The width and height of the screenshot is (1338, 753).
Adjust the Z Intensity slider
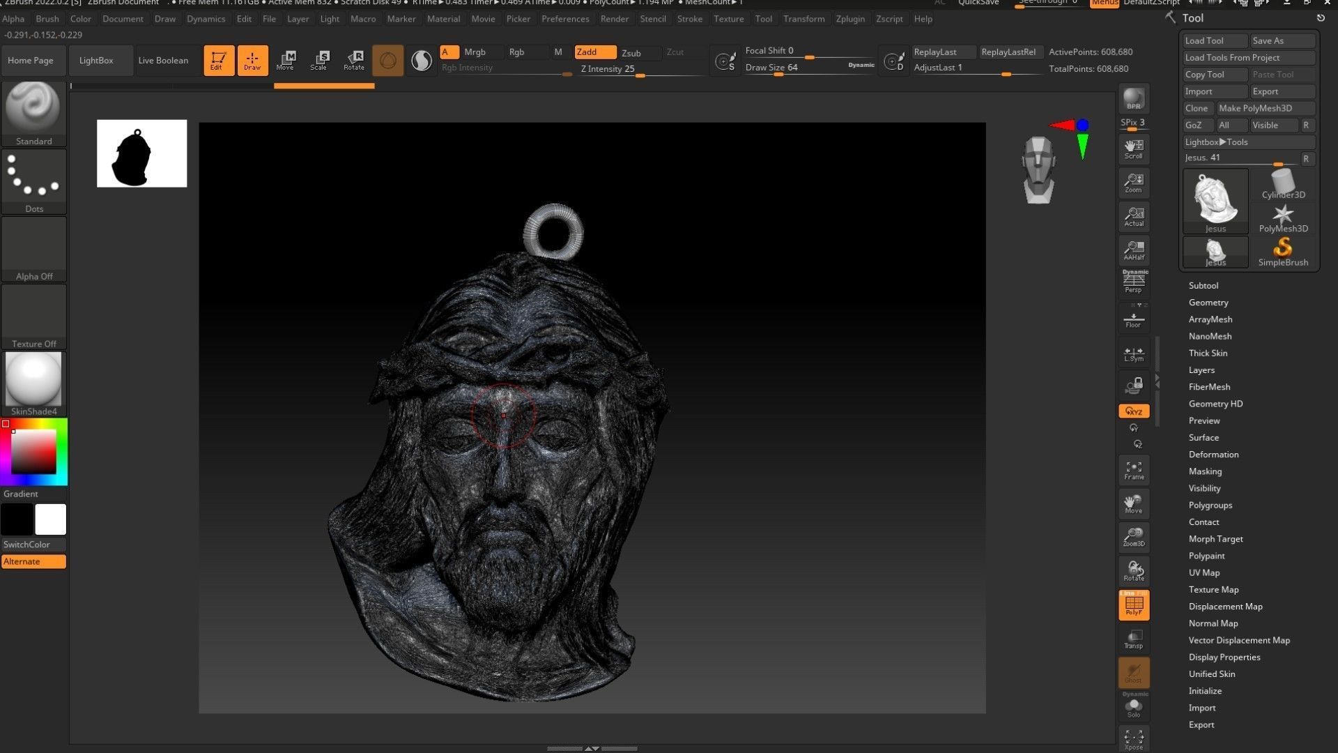point(641,70)
